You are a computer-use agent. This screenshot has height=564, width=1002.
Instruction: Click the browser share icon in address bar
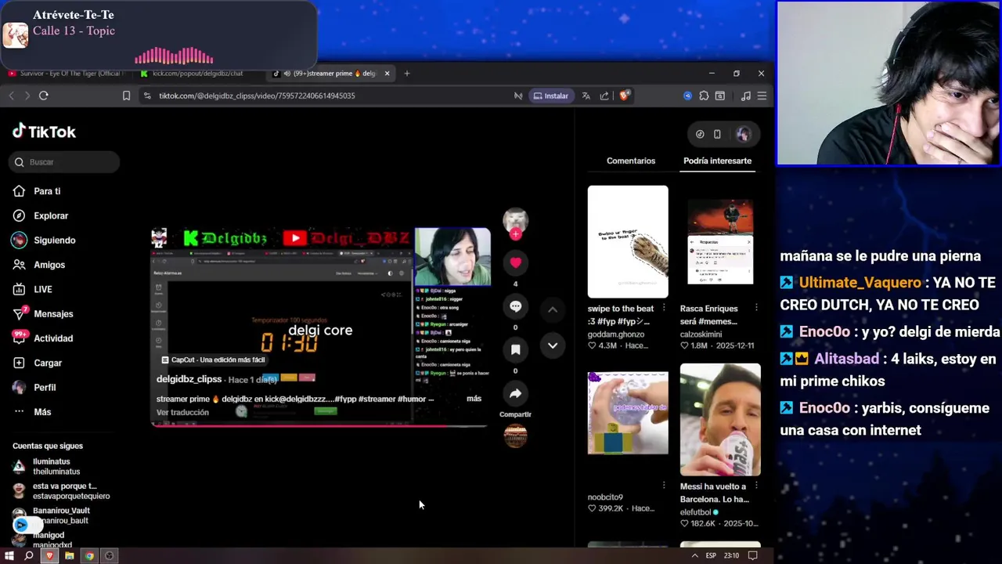pyautogui.click(x=604, y=96)
